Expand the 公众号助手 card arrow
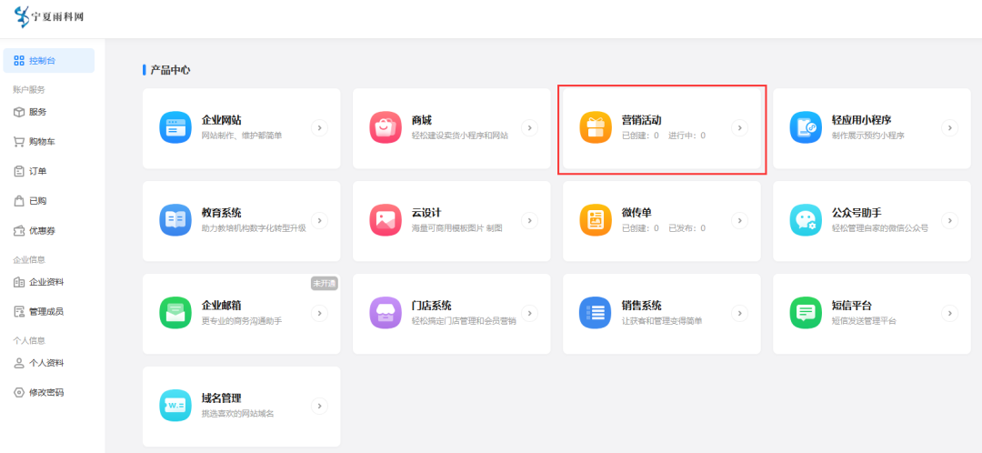The width and height of the screenshot is (982, 453). (949, 220)
